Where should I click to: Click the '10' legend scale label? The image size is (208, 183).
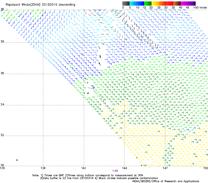tap(137, 8)
